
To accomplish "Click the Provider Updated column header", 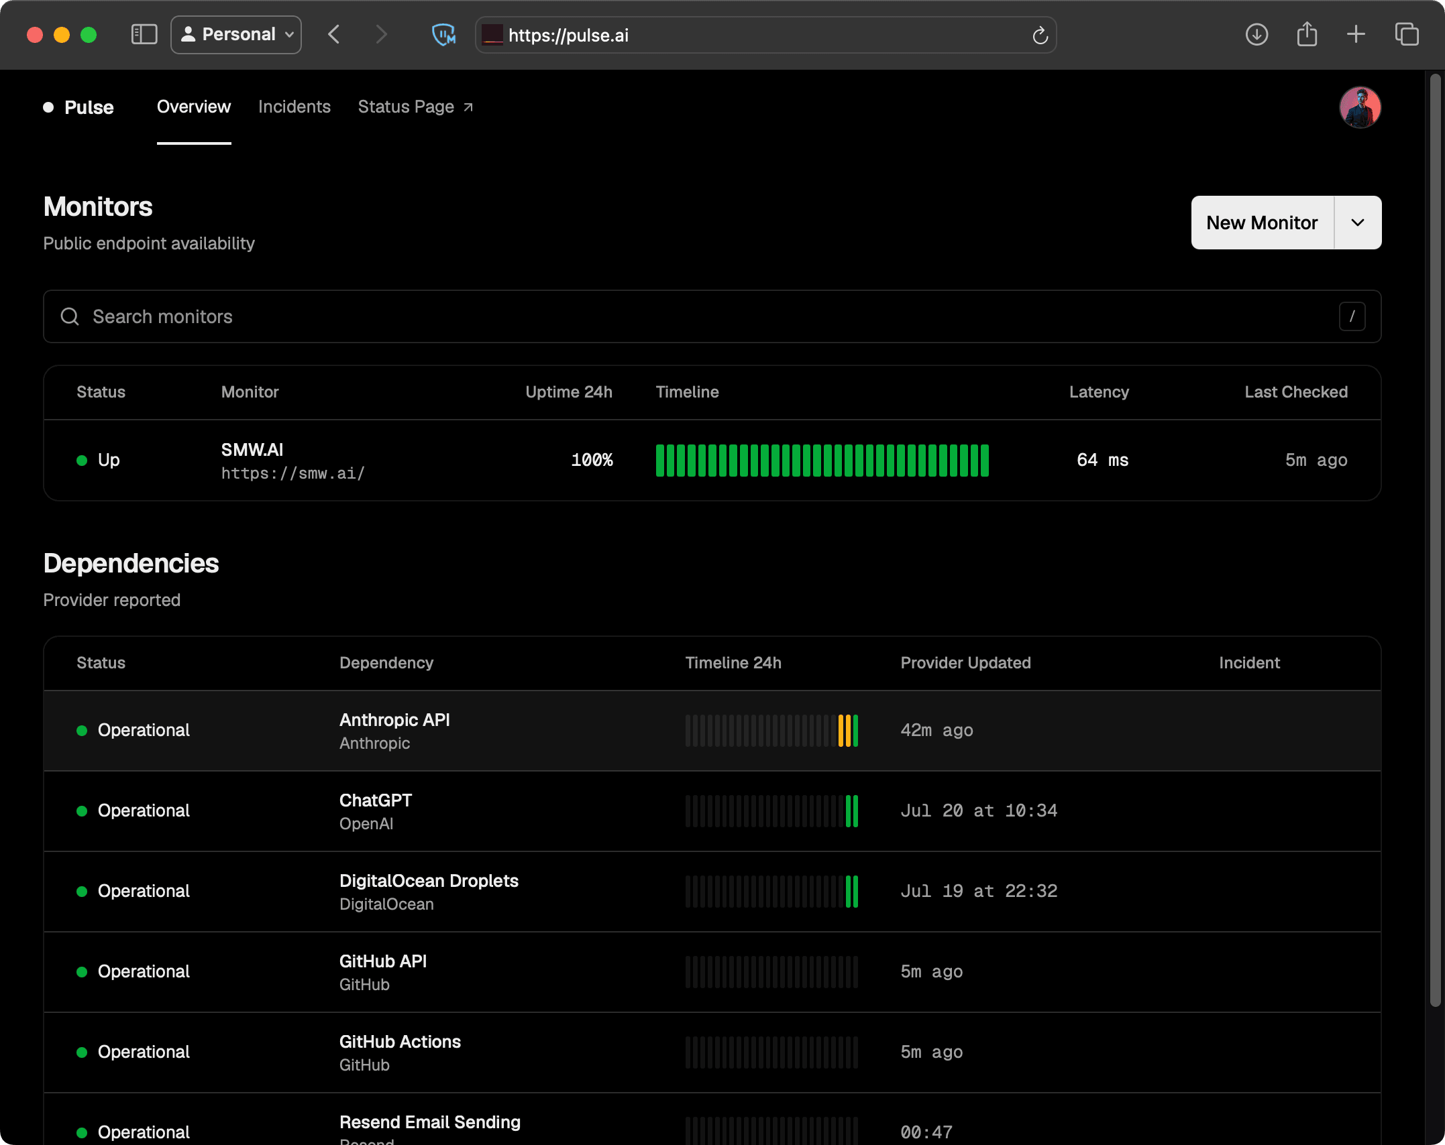I will coord(965,663).
